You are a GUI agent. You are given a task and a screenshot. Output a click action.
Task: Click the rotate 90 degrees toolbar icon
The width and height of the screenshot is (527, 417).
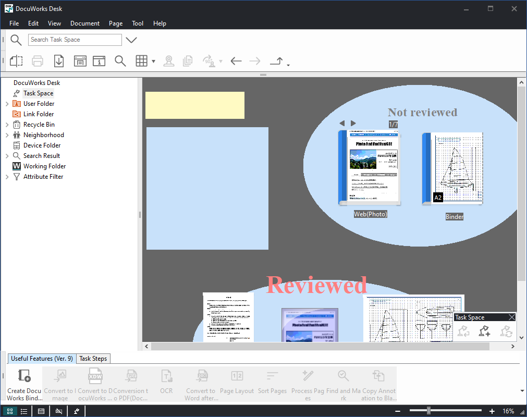click(210, 61)
